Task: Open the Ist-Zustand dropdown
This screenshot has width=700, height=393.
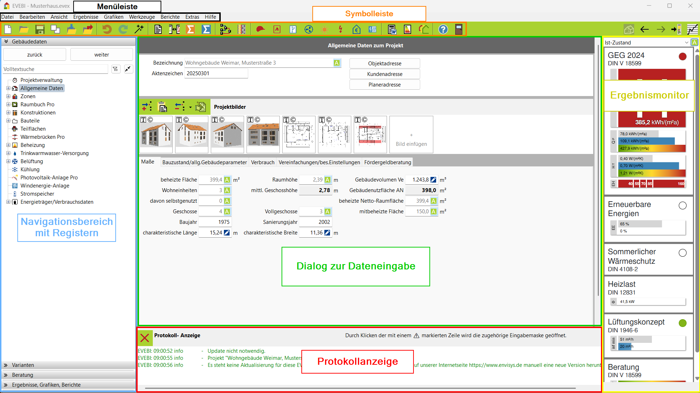Action: click(x=686, y=43)
